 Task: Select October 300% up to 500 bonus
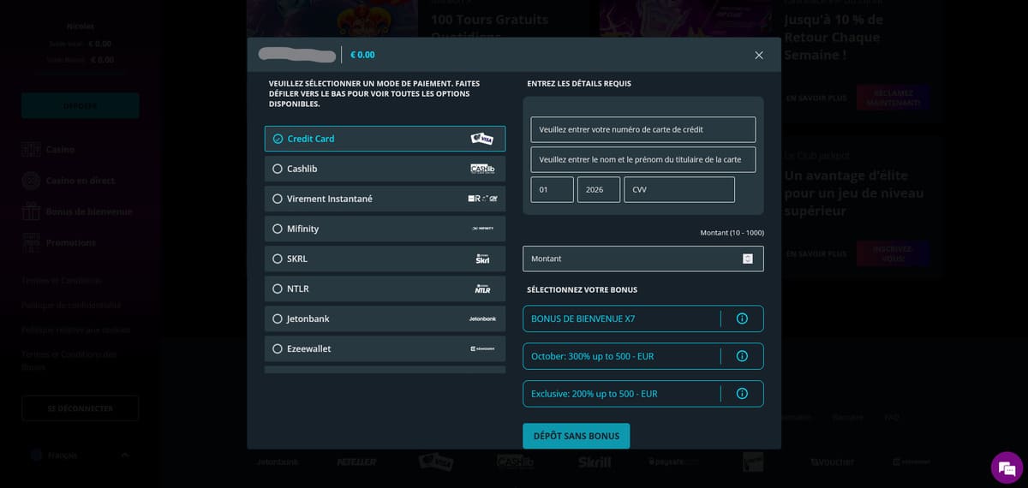coord(643,356)
